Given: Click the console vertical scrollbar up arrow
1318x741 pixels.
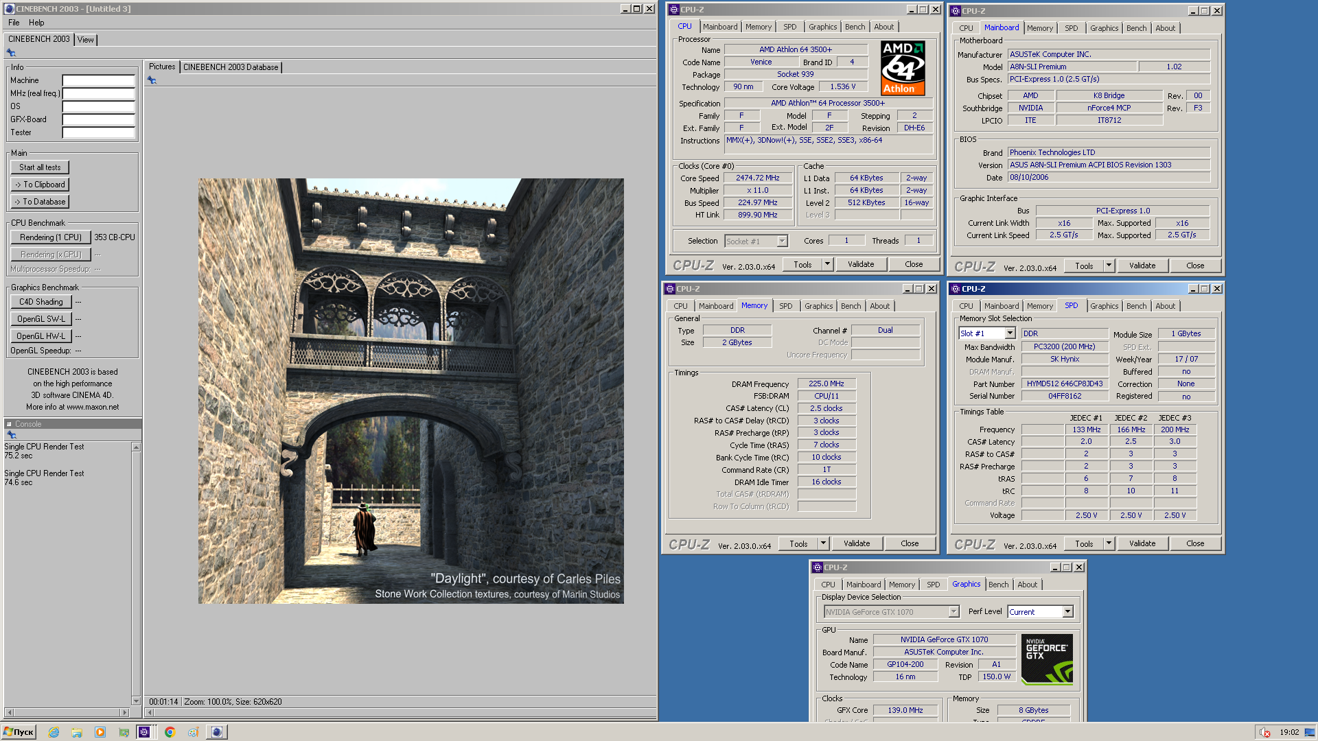Looking at the screenshot, I should pos(136,447).
